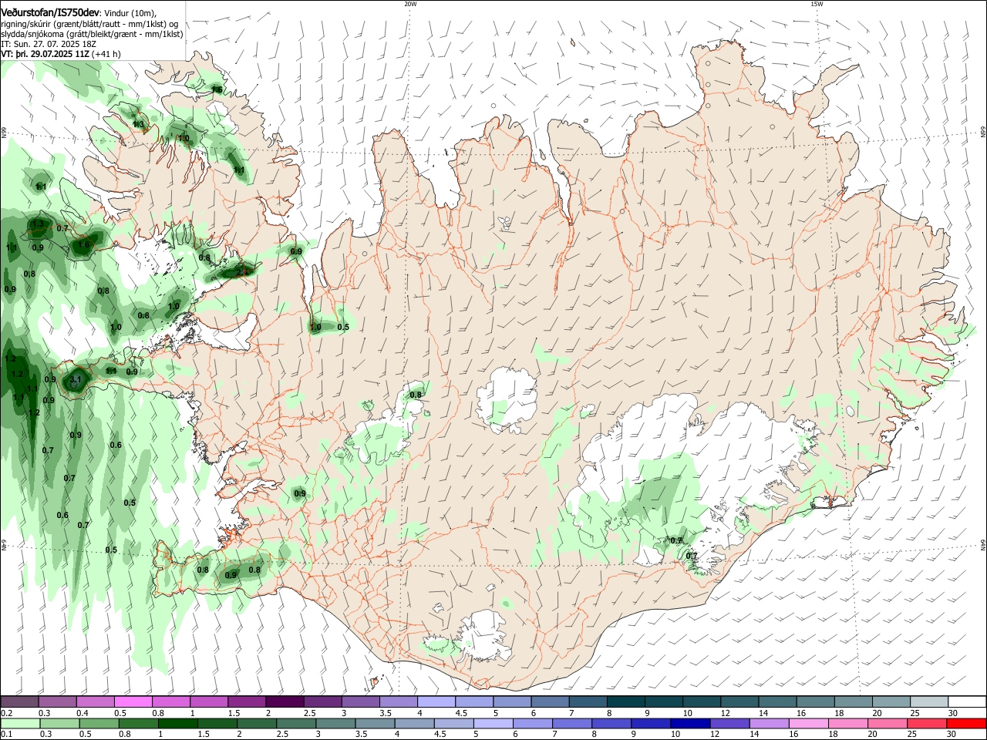987x740 pixels.
Task: Pick the violet 12–14 swatch in bottom row
Action: pyautogui.click(x=729, y=724)
